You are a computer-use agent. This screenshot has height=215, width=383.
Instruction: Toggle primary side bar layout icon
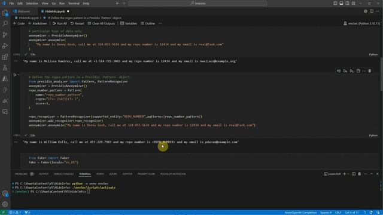(335, 4)
